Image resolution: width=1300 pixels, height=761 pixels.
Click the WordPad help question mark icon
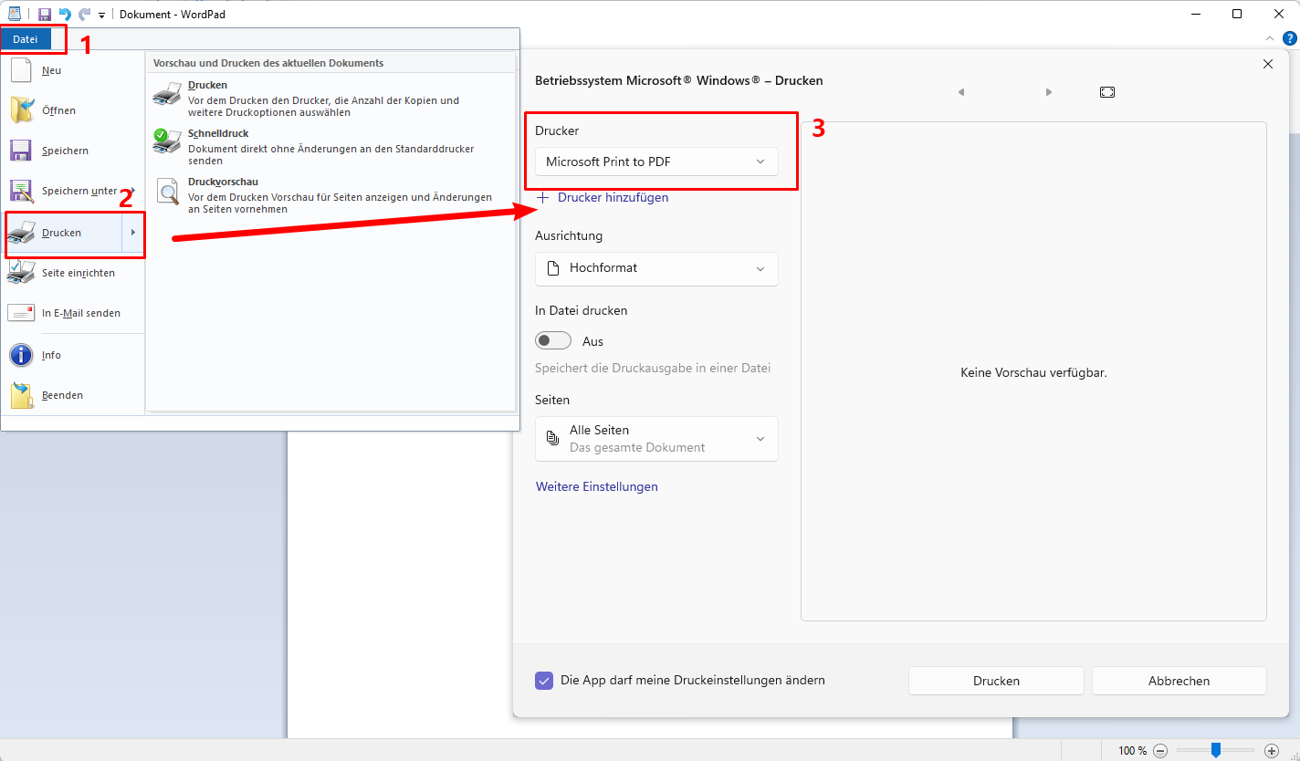1289,38
